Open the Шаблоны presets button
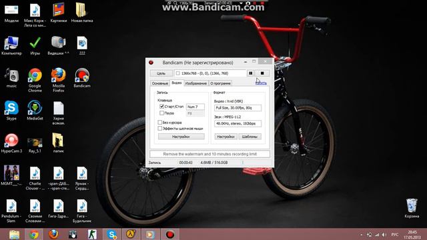 tap(250, 137)
